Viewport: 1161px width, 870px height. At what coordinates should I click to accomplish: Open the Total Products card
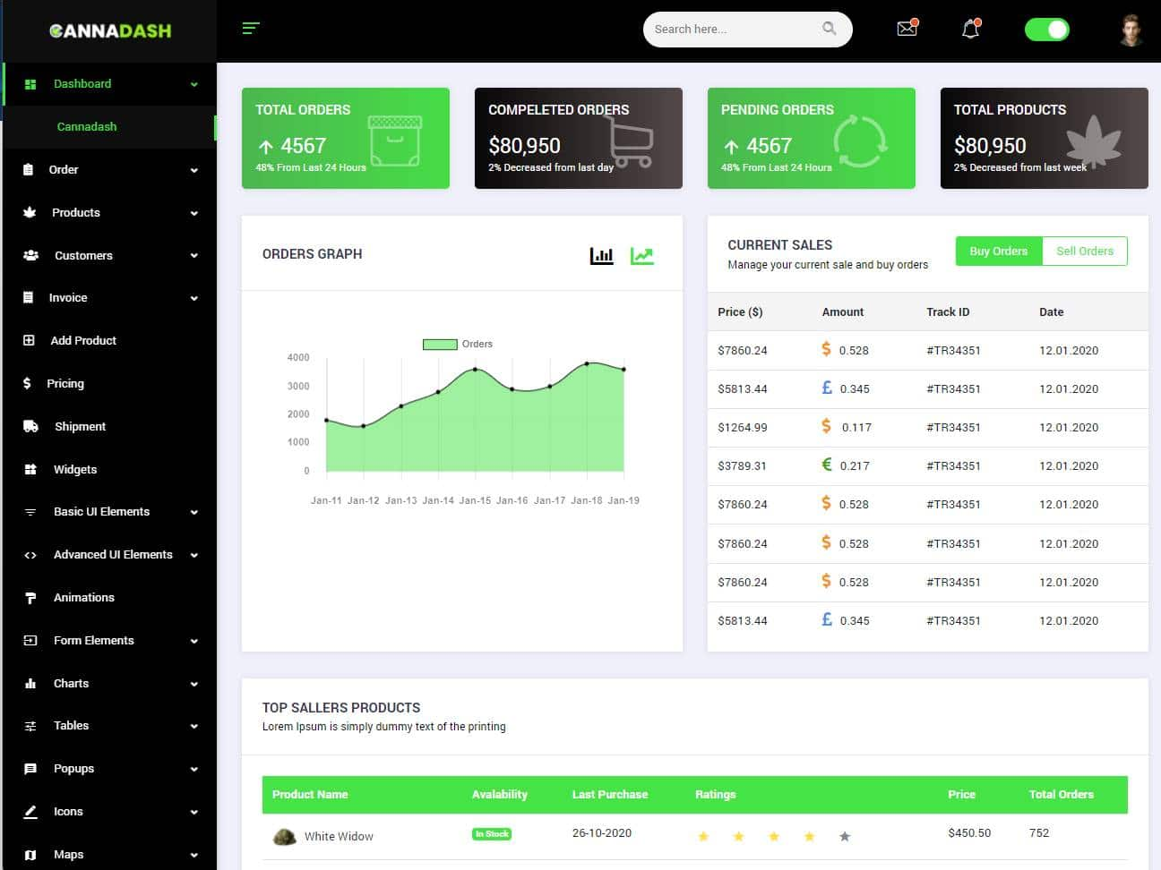(x=1045, y=138)
